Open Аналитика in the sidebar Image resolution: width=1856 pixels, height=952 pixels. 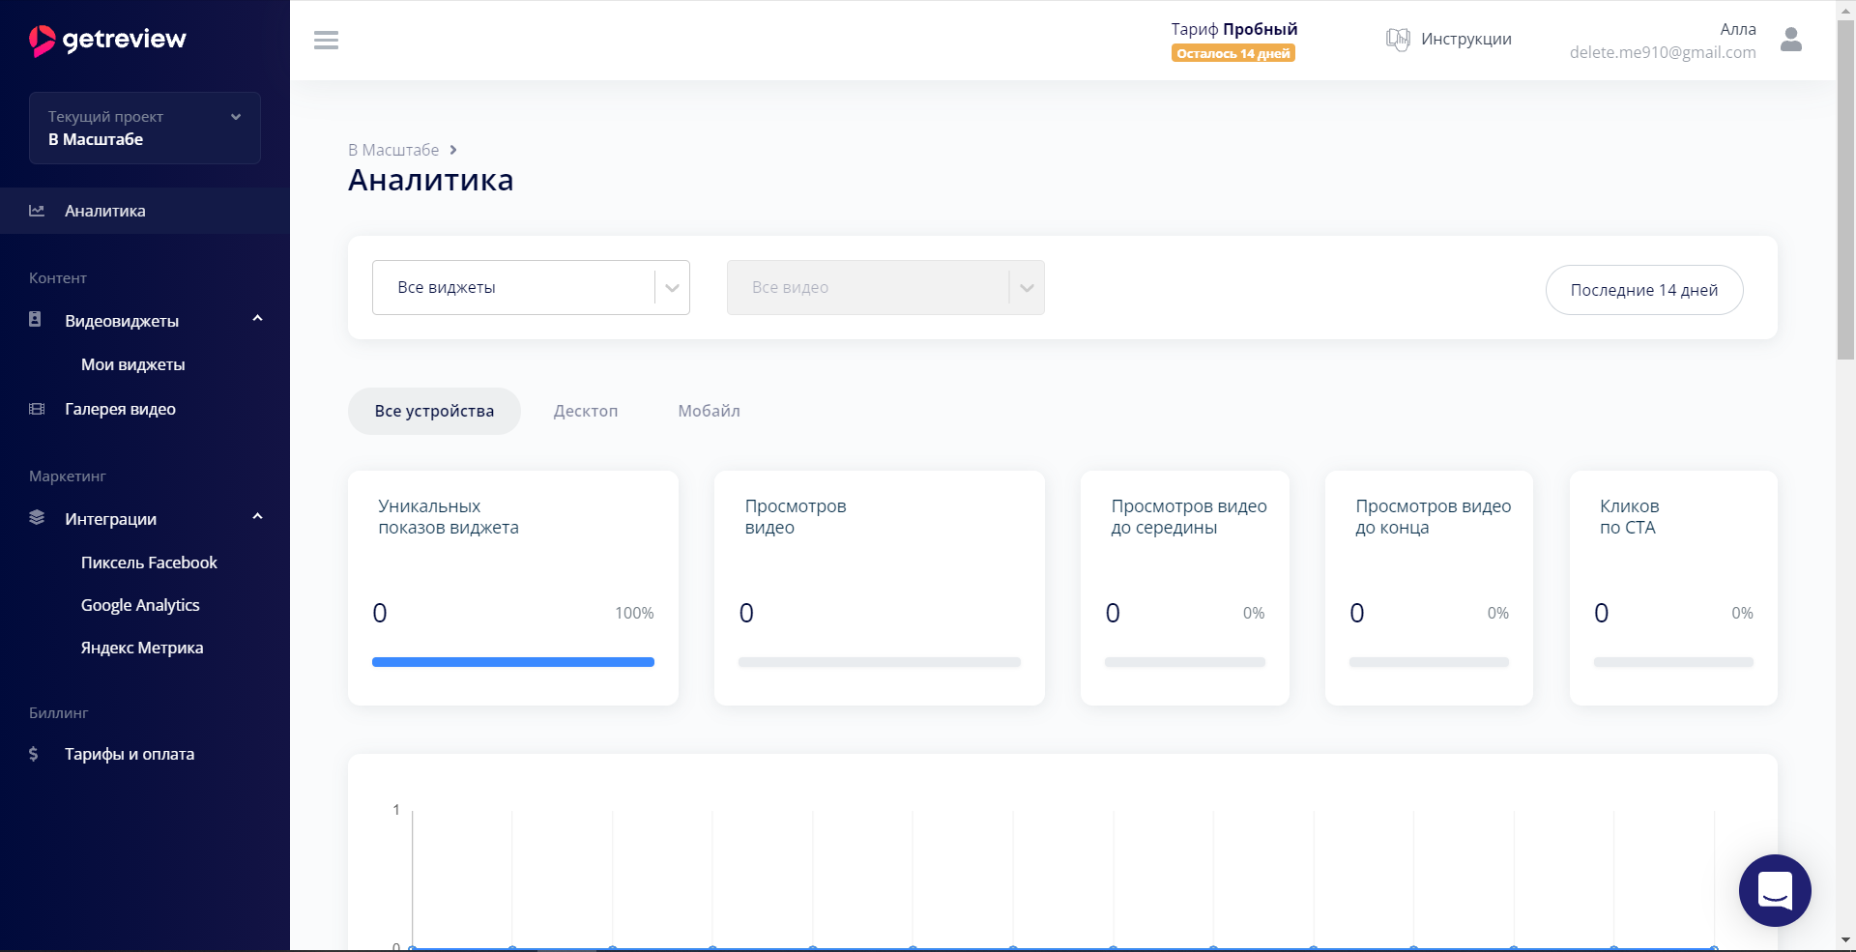(x=145, y=211)
